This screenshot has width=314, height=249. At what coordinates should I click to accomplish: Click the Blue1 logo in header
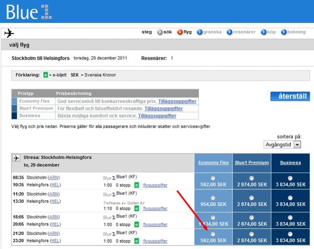tap(29, 12)
